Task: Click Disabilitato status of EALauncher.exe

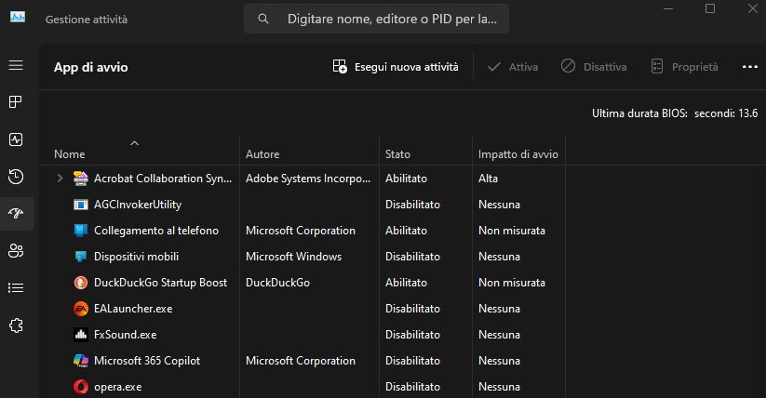Action: pos(412,309)
